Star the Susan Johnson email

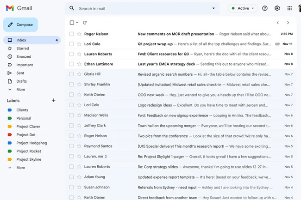tap(79, 187)
